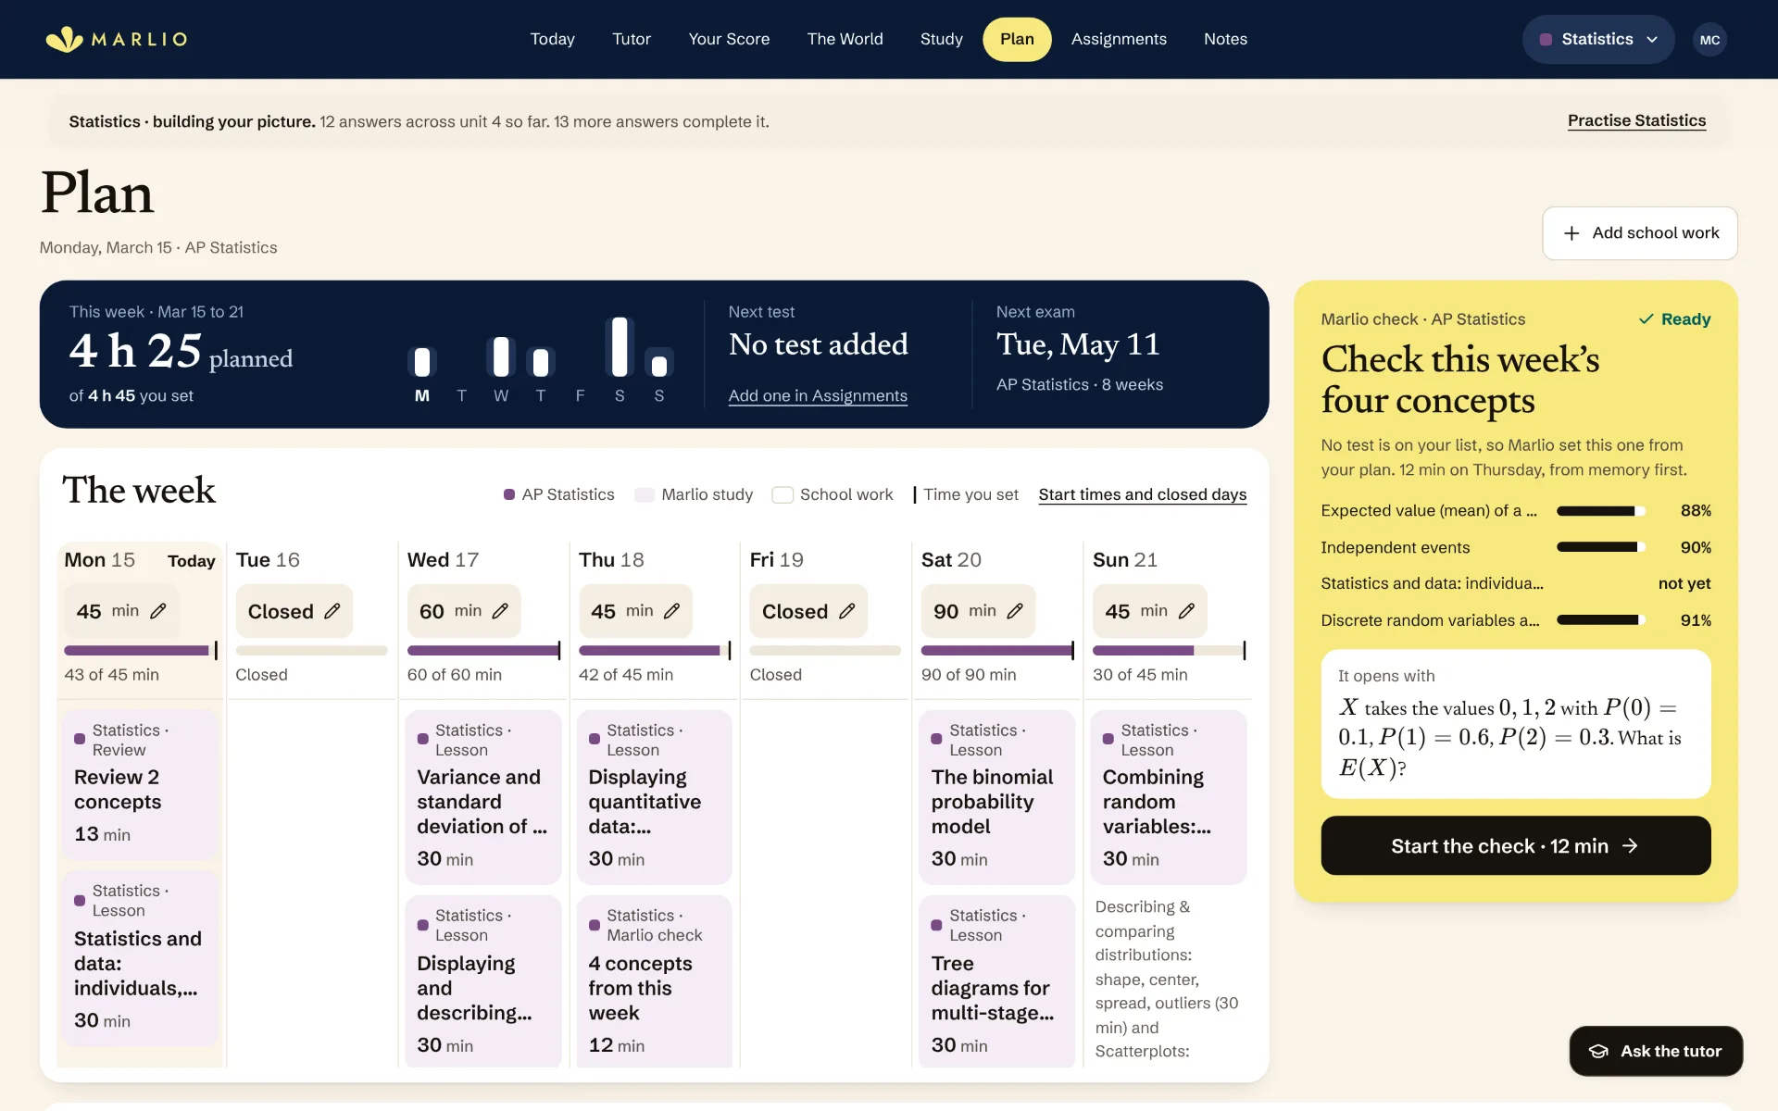Screen dimensions: 1778x1111
Task: Click the Ask the tutor button
Action: point(1656,1051)
